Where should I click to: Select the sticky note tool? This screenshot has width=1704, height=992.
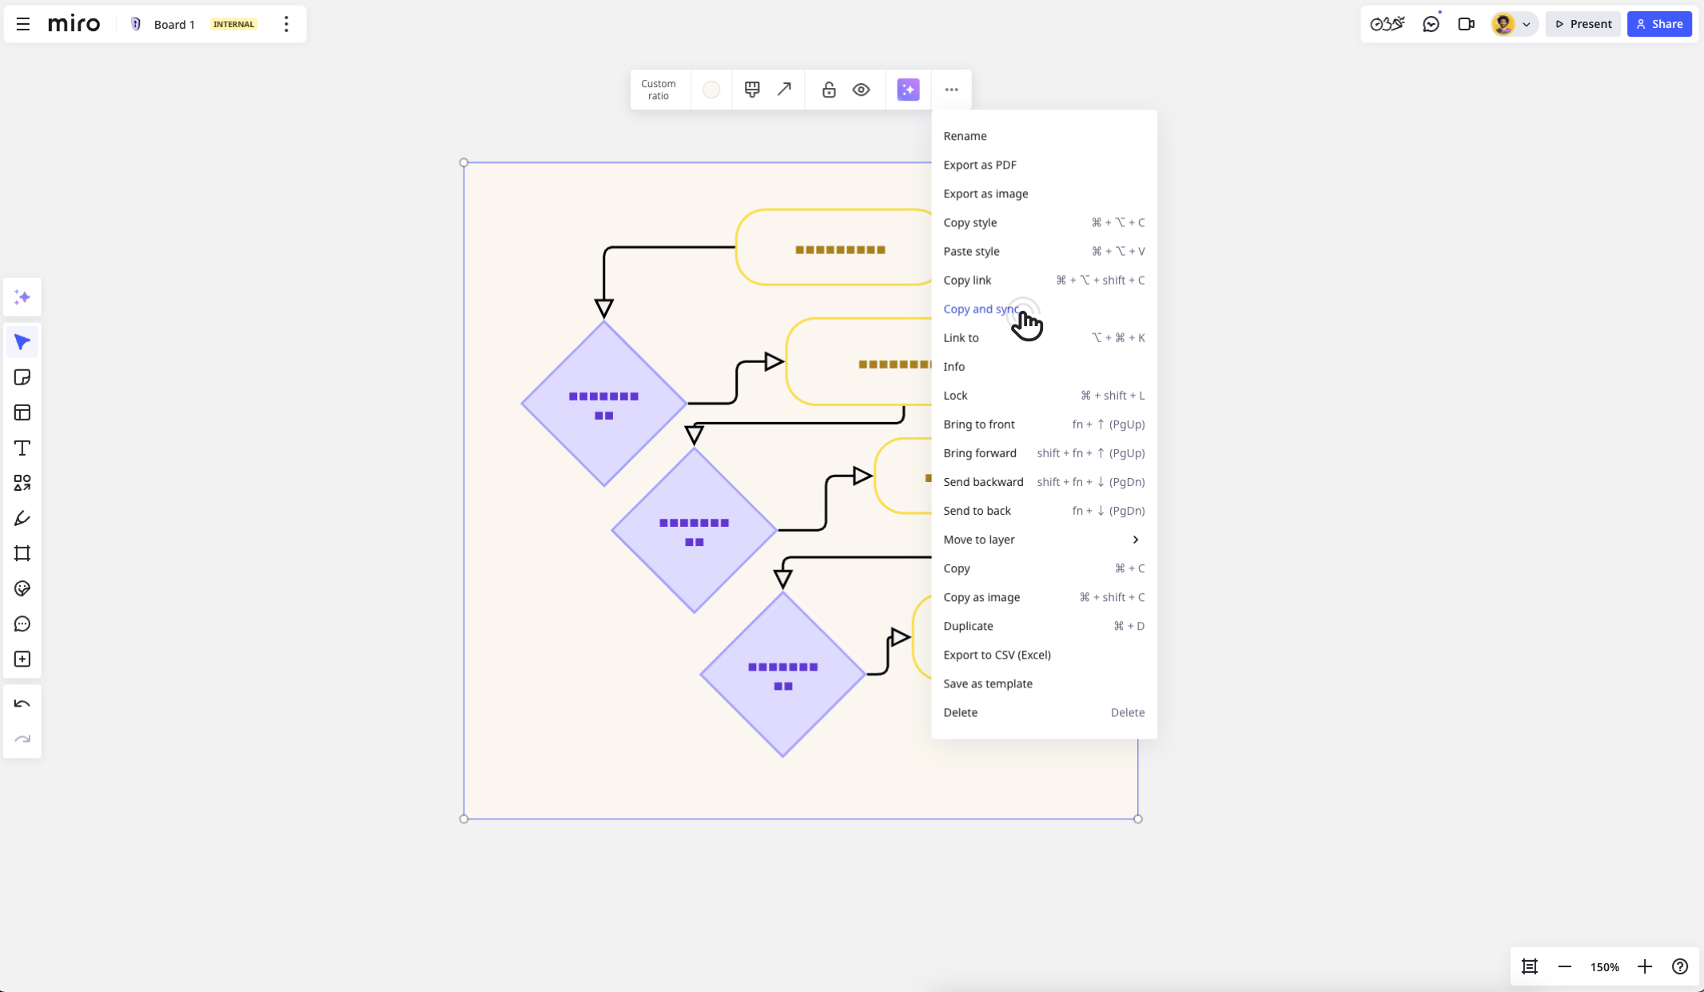(22, 377)
